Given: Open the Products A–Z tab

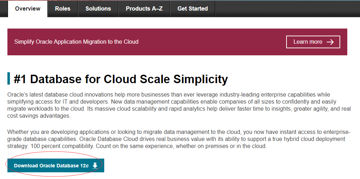Looking at the screenshot, I should pos(144,9).
